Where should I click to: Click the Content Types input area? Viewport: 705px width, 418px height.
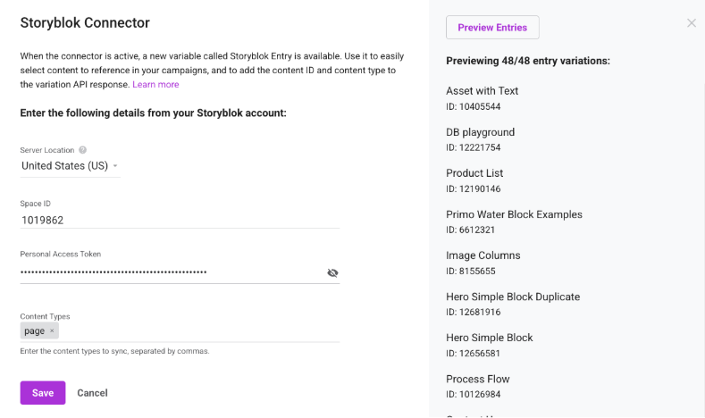tap(199, 331)
